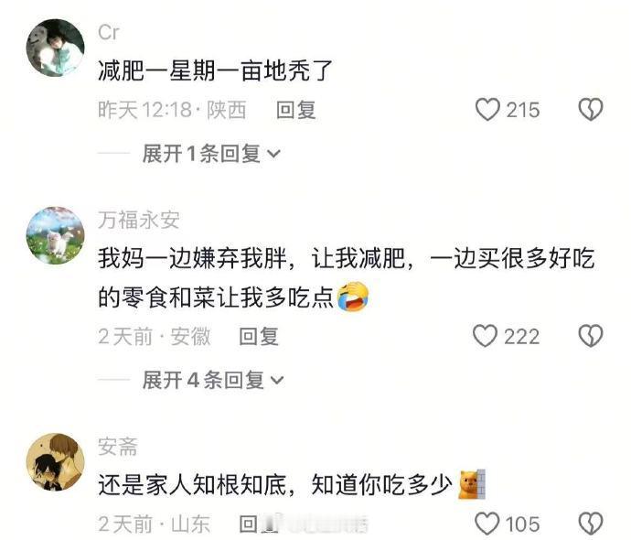Screen dimensions: 631x540
Task: Dislike Cr's comment about 减肥一星期
Action: click(x=591, y=110)
